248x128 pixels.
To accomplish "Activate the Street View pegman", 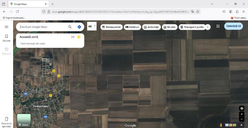I will [x=221, y=125].
